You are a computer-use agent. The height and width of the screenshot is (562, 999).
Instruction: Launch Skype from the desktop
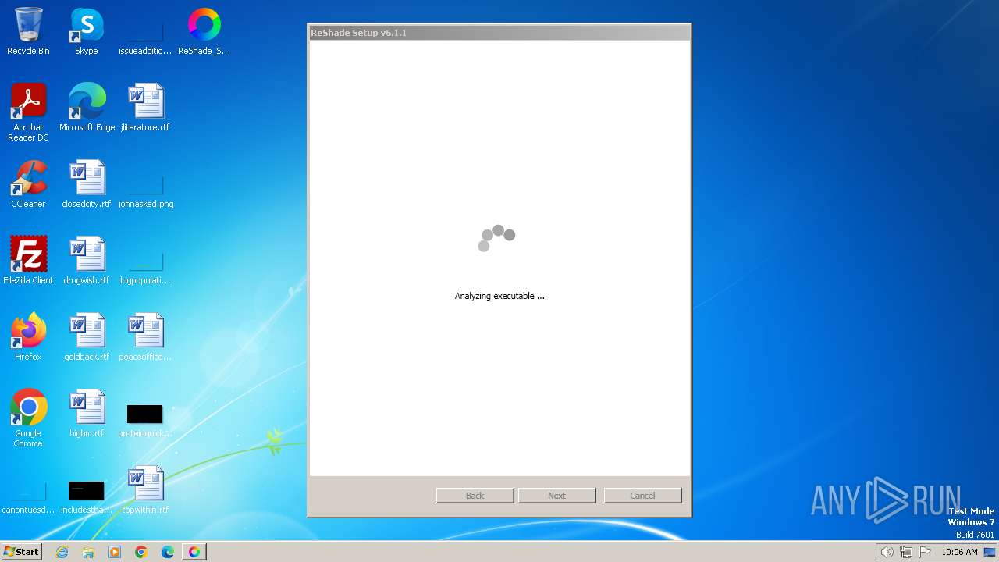pos(87,31)
